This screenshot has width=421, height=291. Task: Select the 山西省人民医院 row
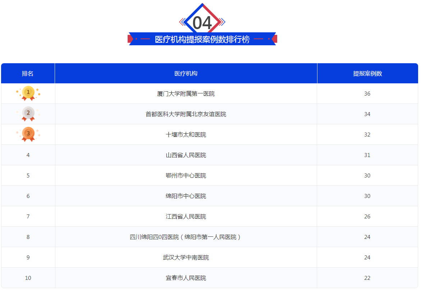(186, 155)
